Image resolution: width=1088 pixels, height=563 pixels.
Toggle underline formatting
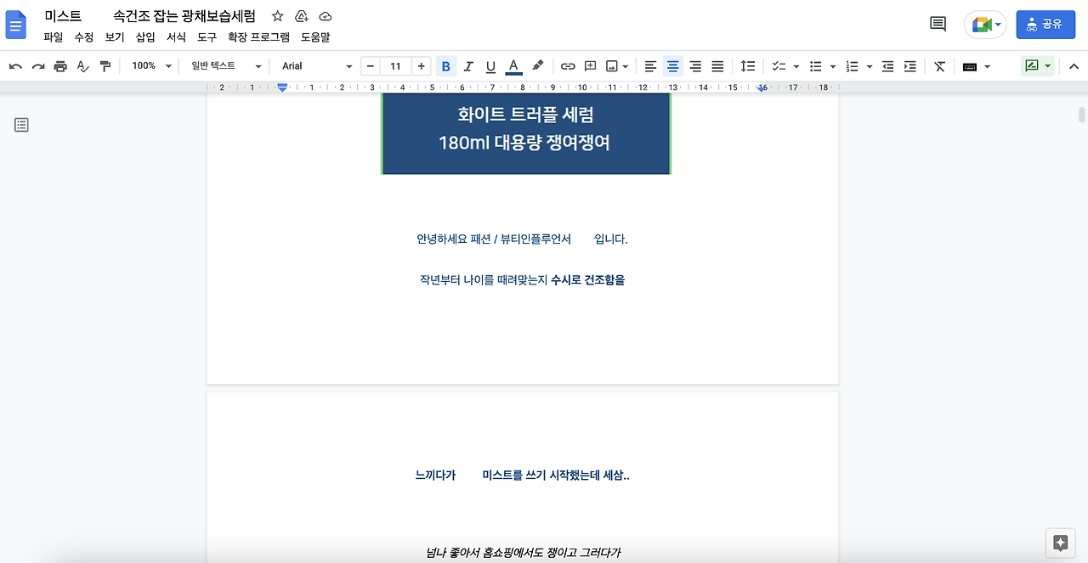(490, 65)
